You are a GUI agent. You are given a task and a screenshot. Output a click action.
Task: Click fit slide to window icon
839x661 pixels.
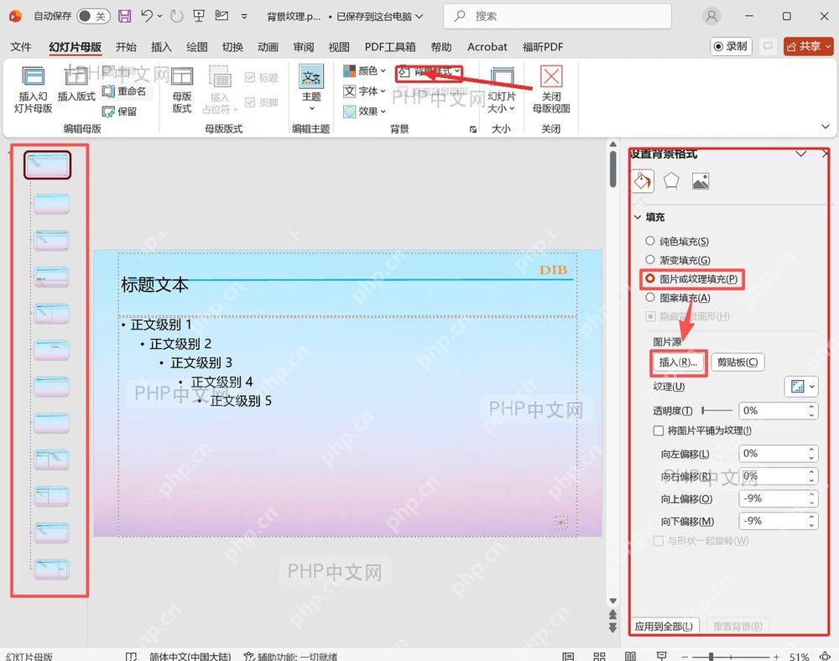click(x=826, y=656)
